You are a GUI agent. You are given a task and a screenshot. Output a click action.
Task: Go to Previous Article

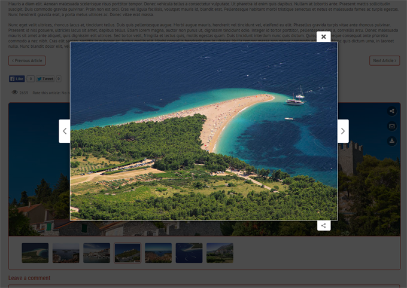click(x=27, y=61)
